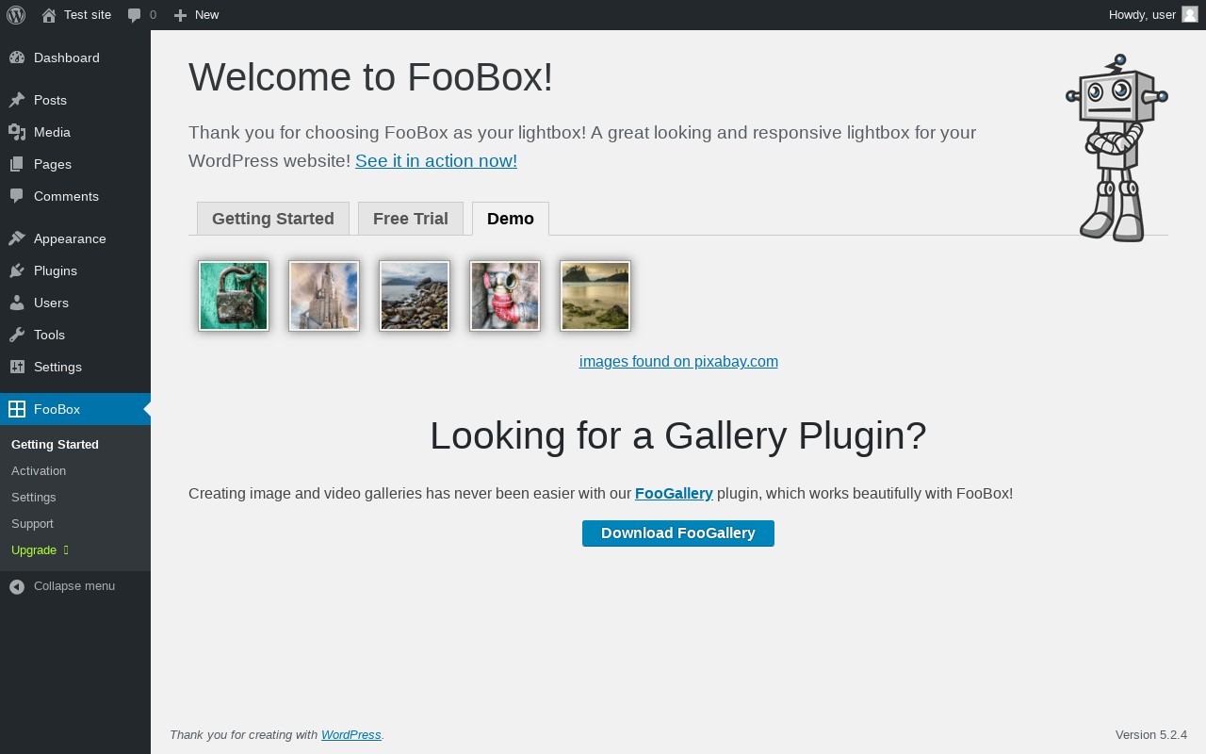Screen dimensions: 1206x754
Task: Open the New content dropdown
Action: pos(196,15)
